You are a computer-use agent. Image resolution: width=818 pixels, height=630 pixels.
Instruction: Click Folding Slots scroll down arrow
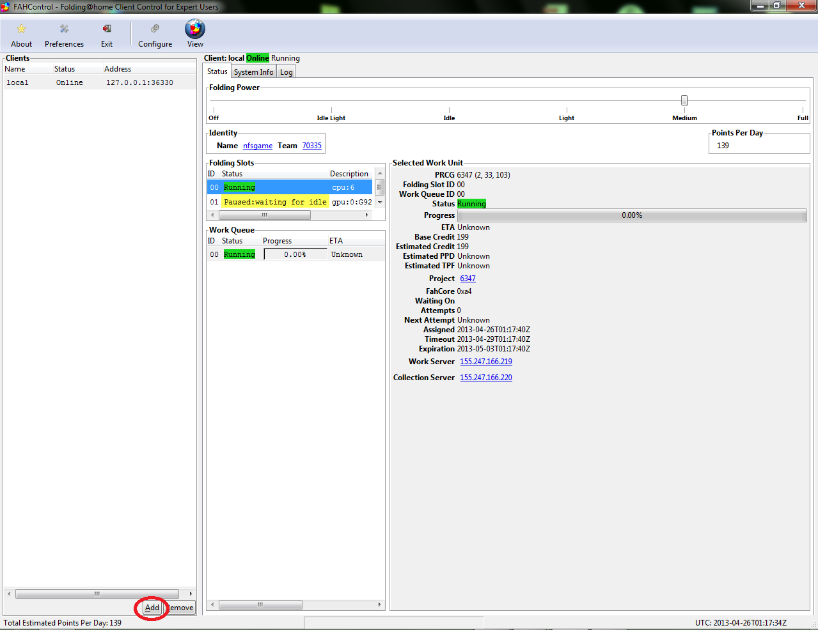click(x=379, y=202)
